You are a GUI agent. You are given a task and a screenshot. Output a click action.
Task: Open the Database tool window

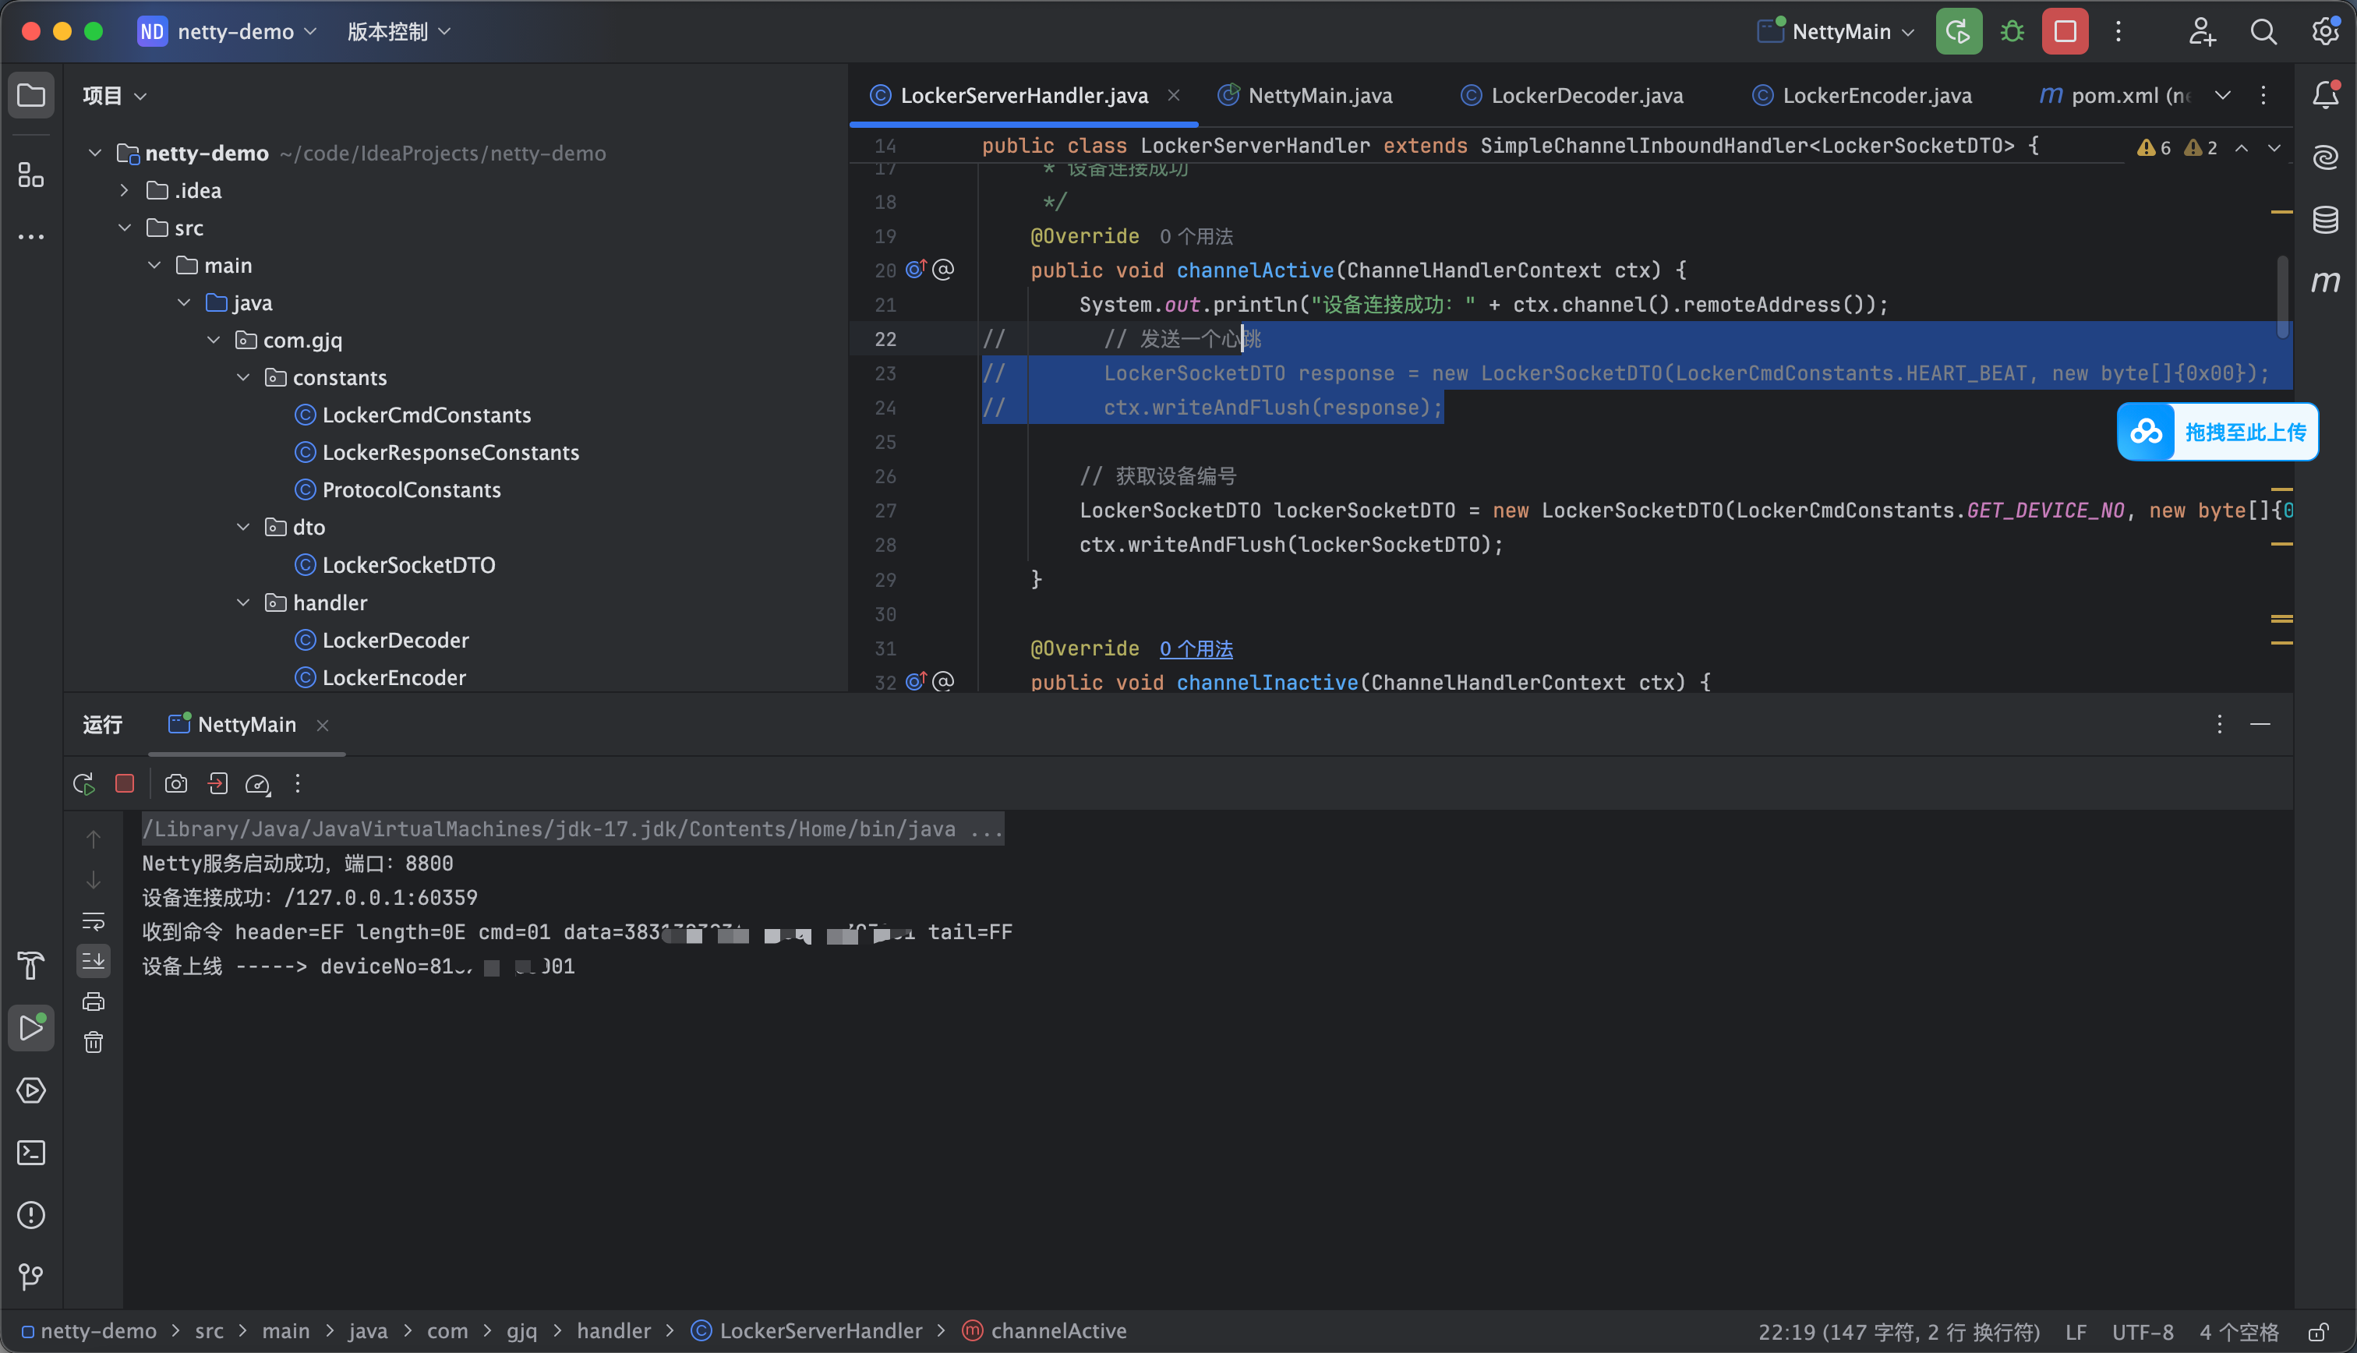(2324, 221)
